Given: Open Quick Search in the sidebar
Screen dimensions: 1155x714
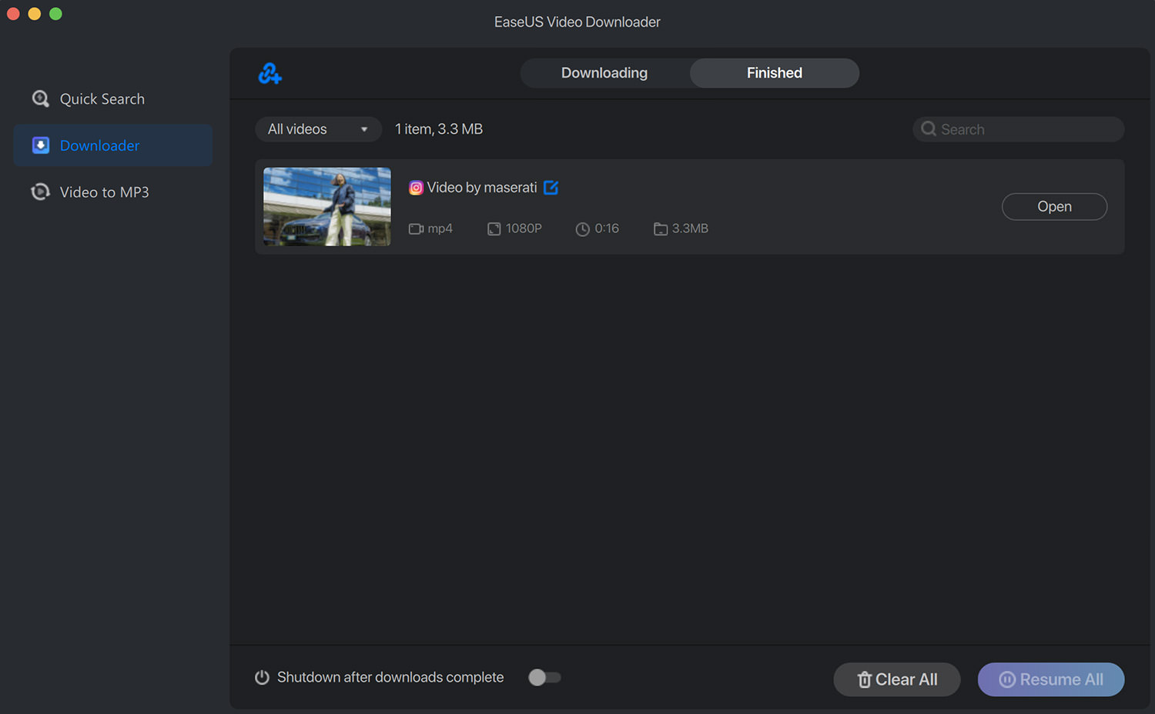Looking at the screenshot, I should click(x=113, y=99).
